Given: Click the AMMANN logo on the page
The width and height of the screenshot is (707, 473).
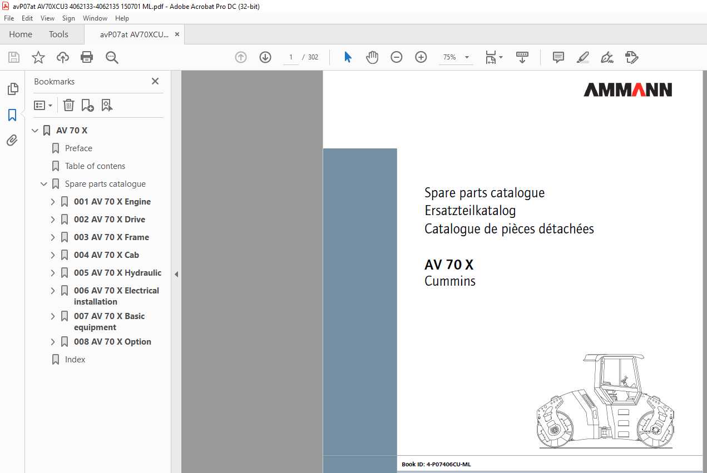Looking at the screenshot, I should point(628,90).
